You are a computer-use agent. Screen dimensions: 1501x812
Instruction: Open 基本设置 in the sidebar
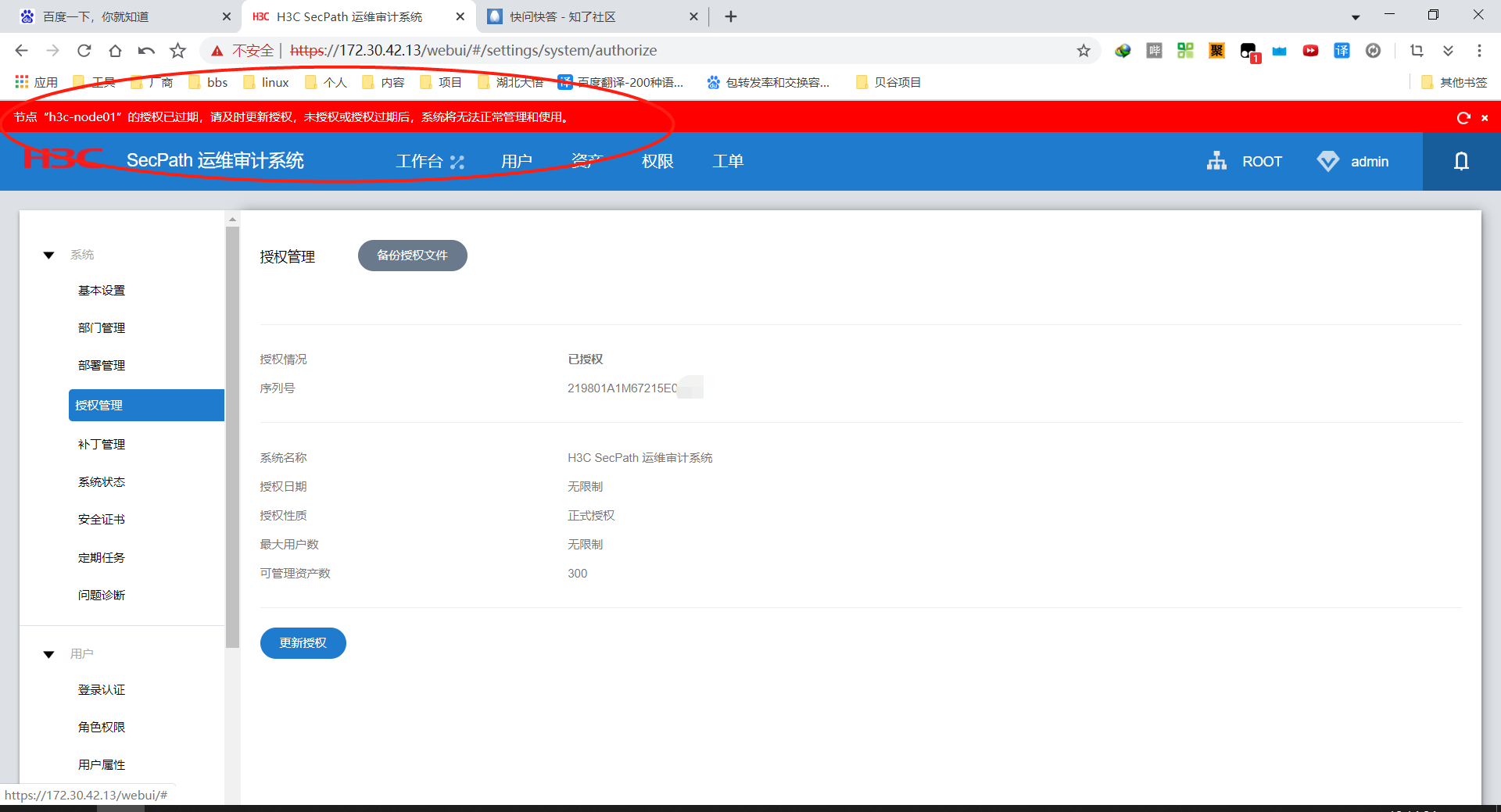(x=102, y=291)
